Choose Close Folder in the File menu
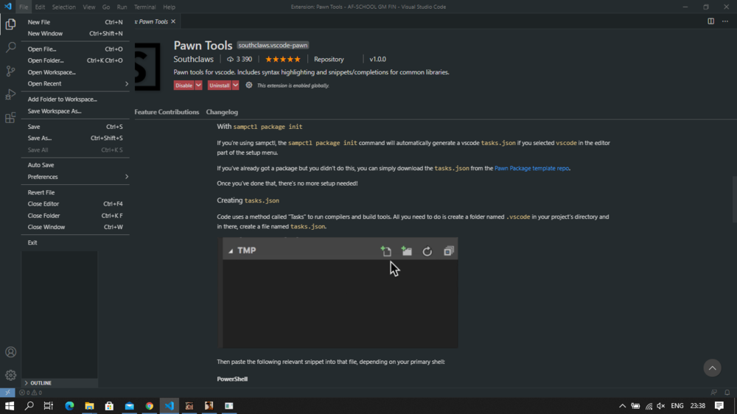The height and width of the screenshot is (414, 737). (x=75, y=216)
